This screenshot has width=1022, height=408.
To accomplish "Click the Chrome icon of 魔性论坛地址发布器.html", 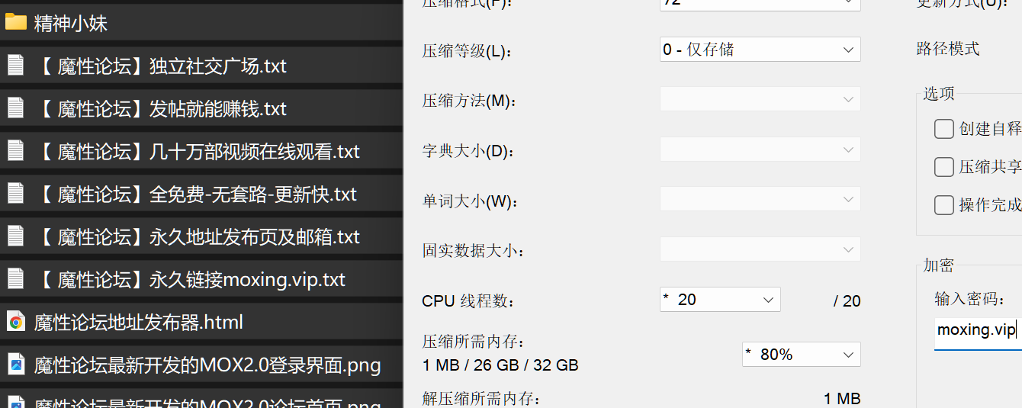I will click(15, 322).
